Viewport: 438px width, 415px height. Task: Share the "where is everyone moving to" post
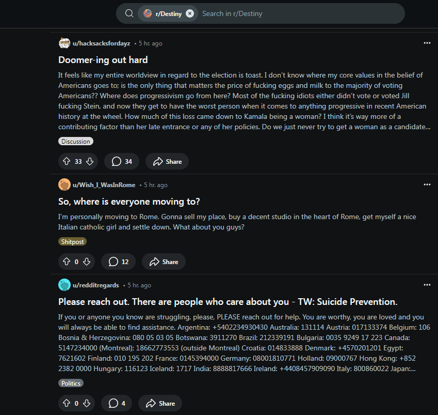tap(164, 262)
